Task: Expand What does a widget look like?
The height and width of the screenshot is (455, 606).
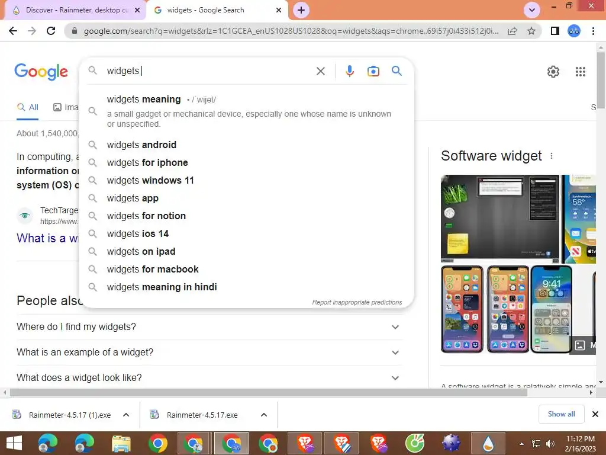Action: 209,377
